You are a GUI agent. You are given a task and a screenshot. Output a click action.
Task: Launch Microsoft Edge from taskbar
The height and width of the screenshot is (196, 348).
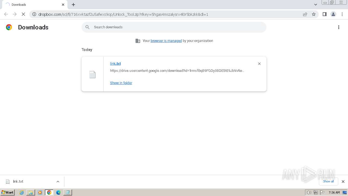point(58,192)
